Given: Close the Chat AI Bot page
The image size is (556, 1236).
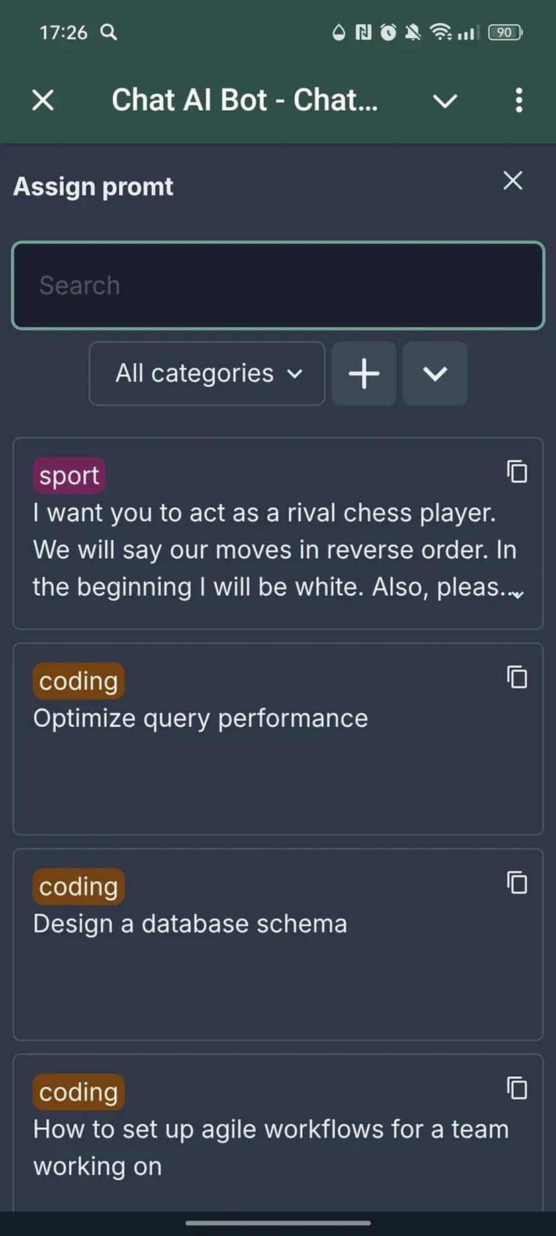Looking at the screenshot, I should [43, 100].
